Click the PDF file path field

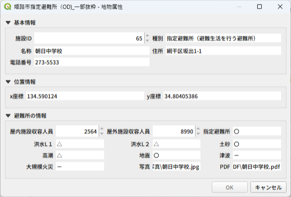(256, 167)
